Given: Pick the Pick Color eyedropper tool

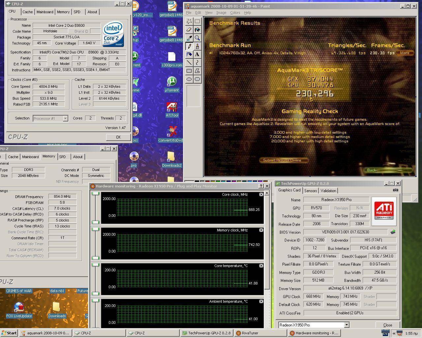Looking at the screenshot, I should 189,38.
